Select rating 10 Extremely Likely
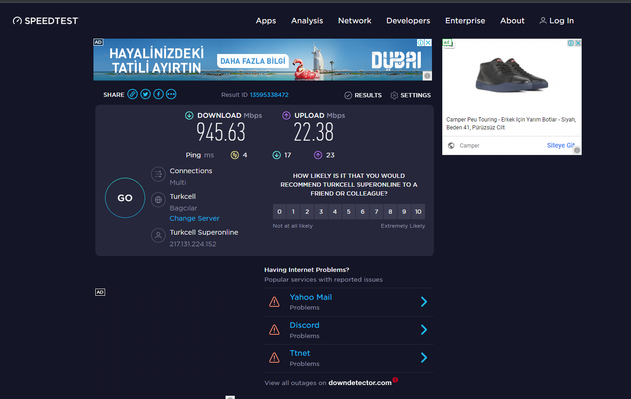This screenshot has width=631, height=399. (x=418, y=212)
